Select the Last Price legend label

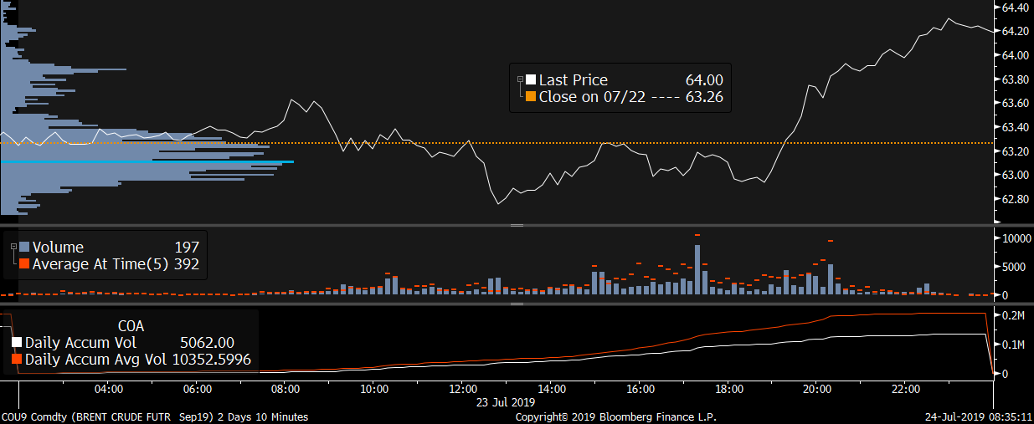573,80
